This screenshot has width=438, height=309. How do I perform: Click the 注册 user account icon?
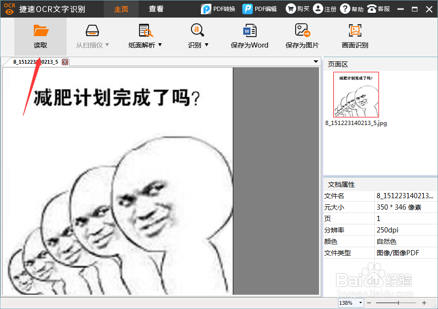318,9
